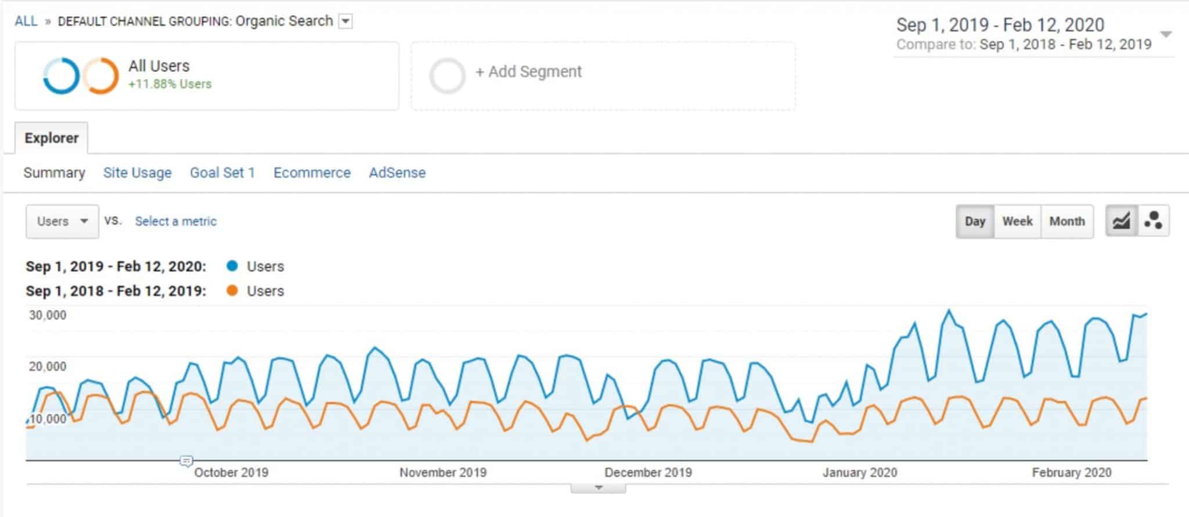This screenshot has width=1189, height=517.
Task: Click the 10,000 y-axis label
Action: 48,419
